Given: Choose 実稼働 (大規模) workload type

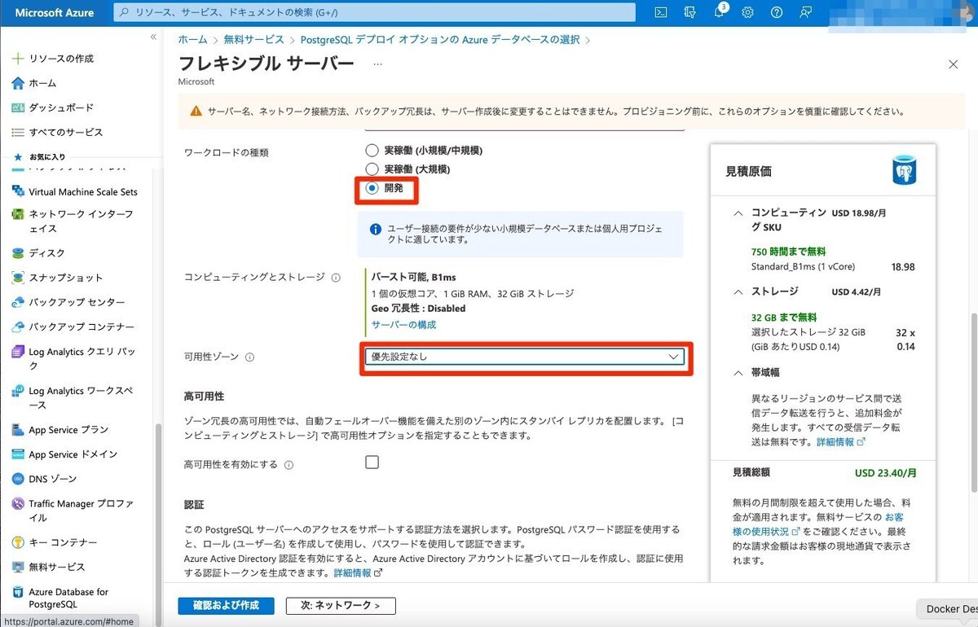Looking at the screenshot, I should tap(371, 169).
